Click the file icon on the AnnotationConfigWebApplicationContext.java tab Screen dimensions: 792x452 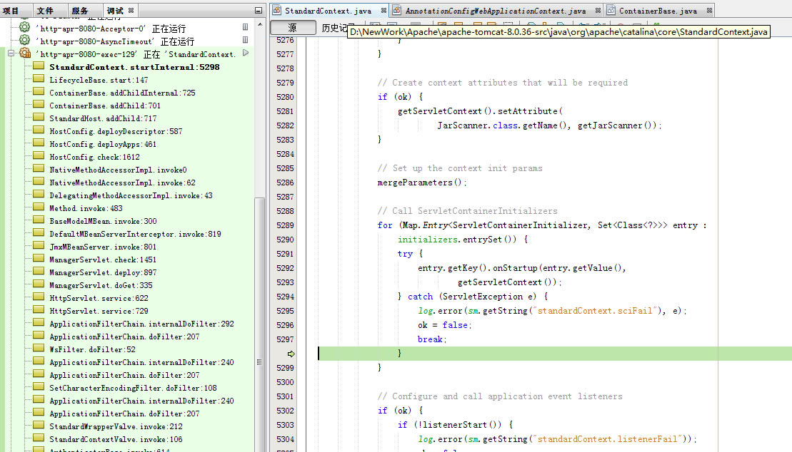tap(397, 10)
